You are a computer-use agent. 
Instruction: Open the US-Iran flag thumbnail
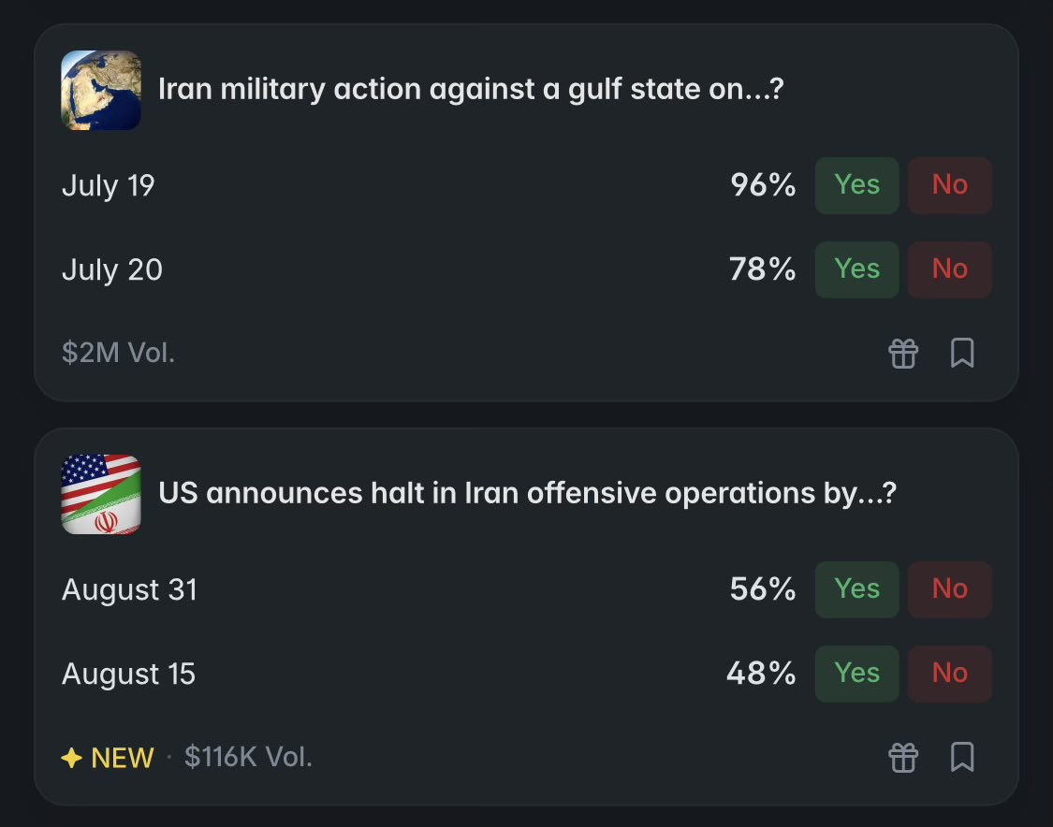click(x=101, y=494)
